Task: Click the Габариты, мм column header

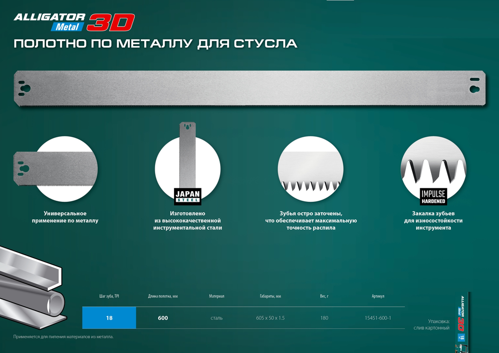Action: coord(270,296)
